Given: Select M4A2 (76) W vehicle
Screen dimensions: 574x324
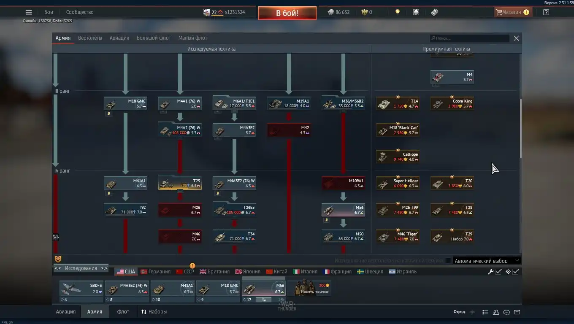Looking at the screenshot, I should (x=180, y=130).
